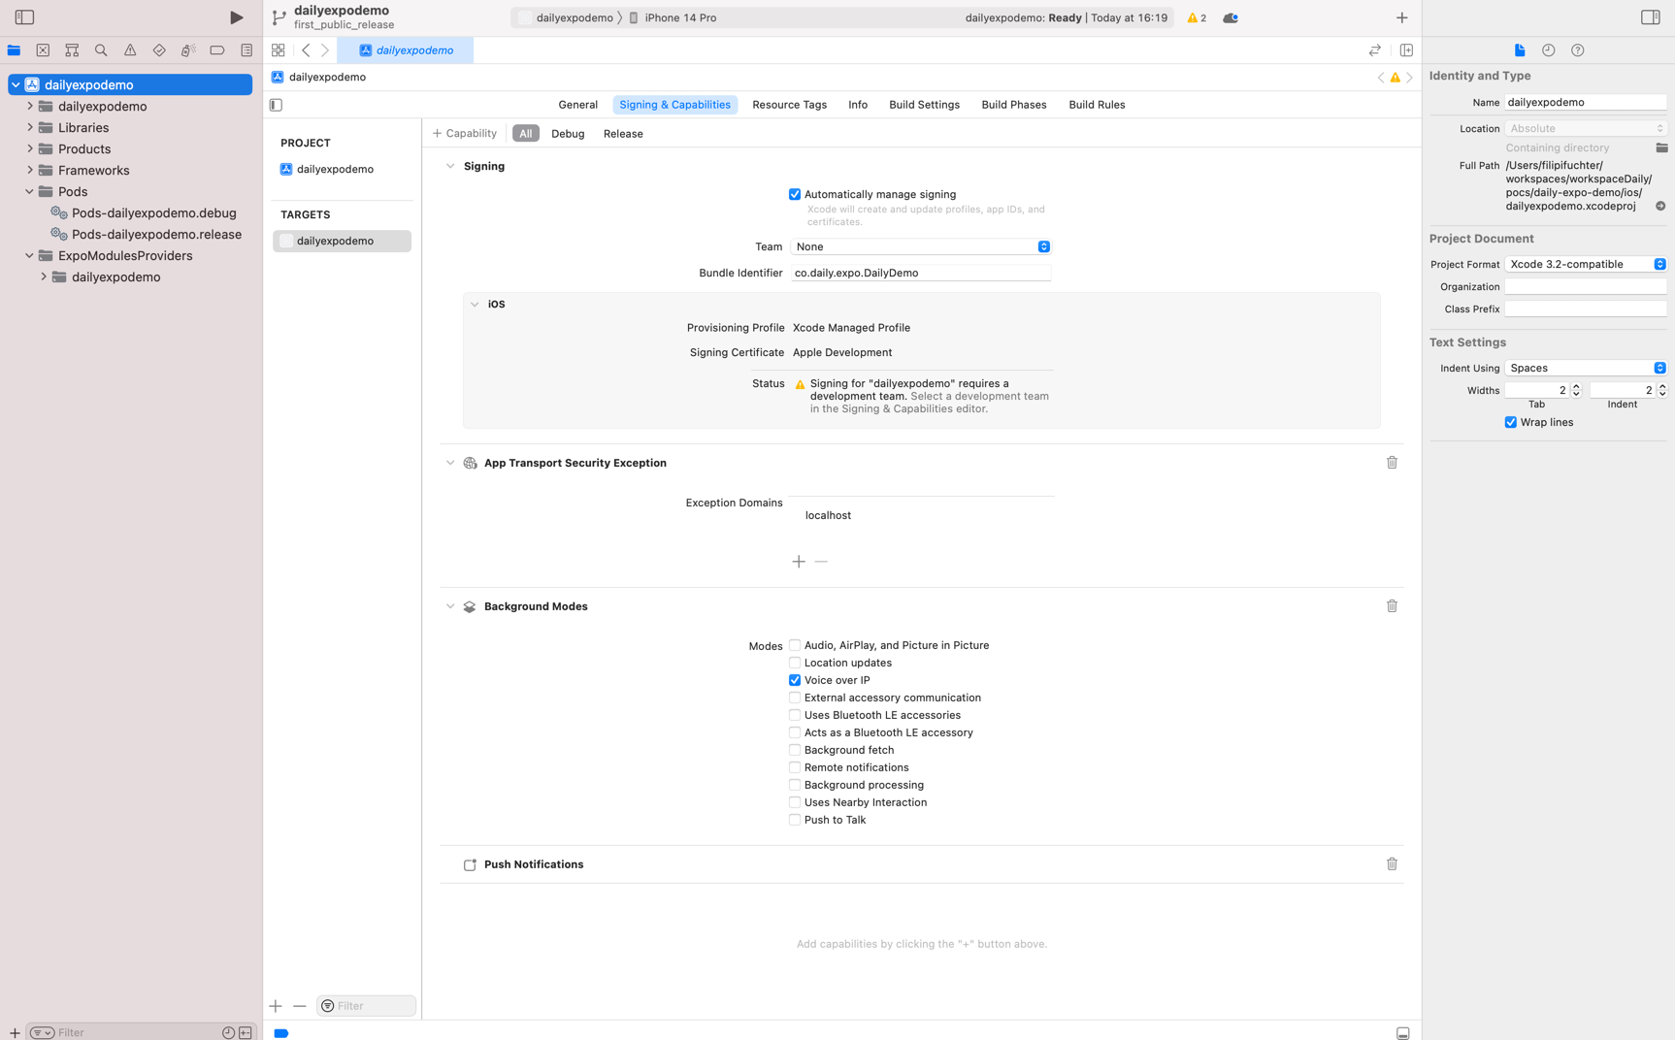The height and width of the screenshot is (1040, 1675).
Task: Open the Issue navigator warning icon
Action: click(x=130, y=50)
